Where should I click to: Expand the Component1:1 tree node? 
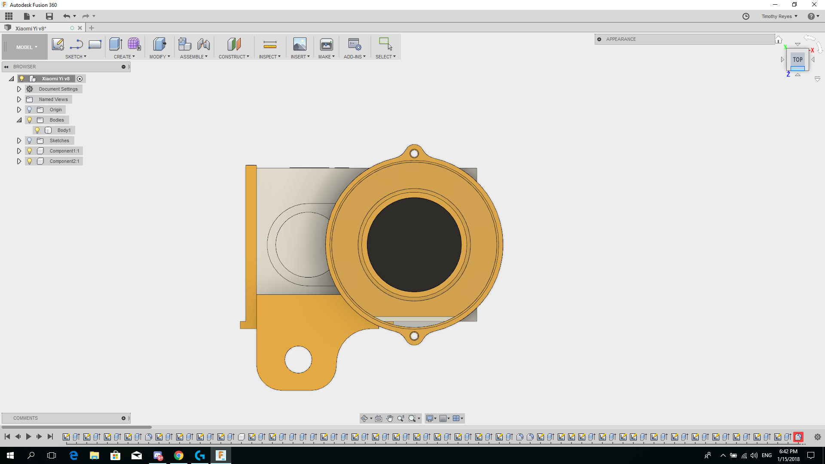(19, 151)
